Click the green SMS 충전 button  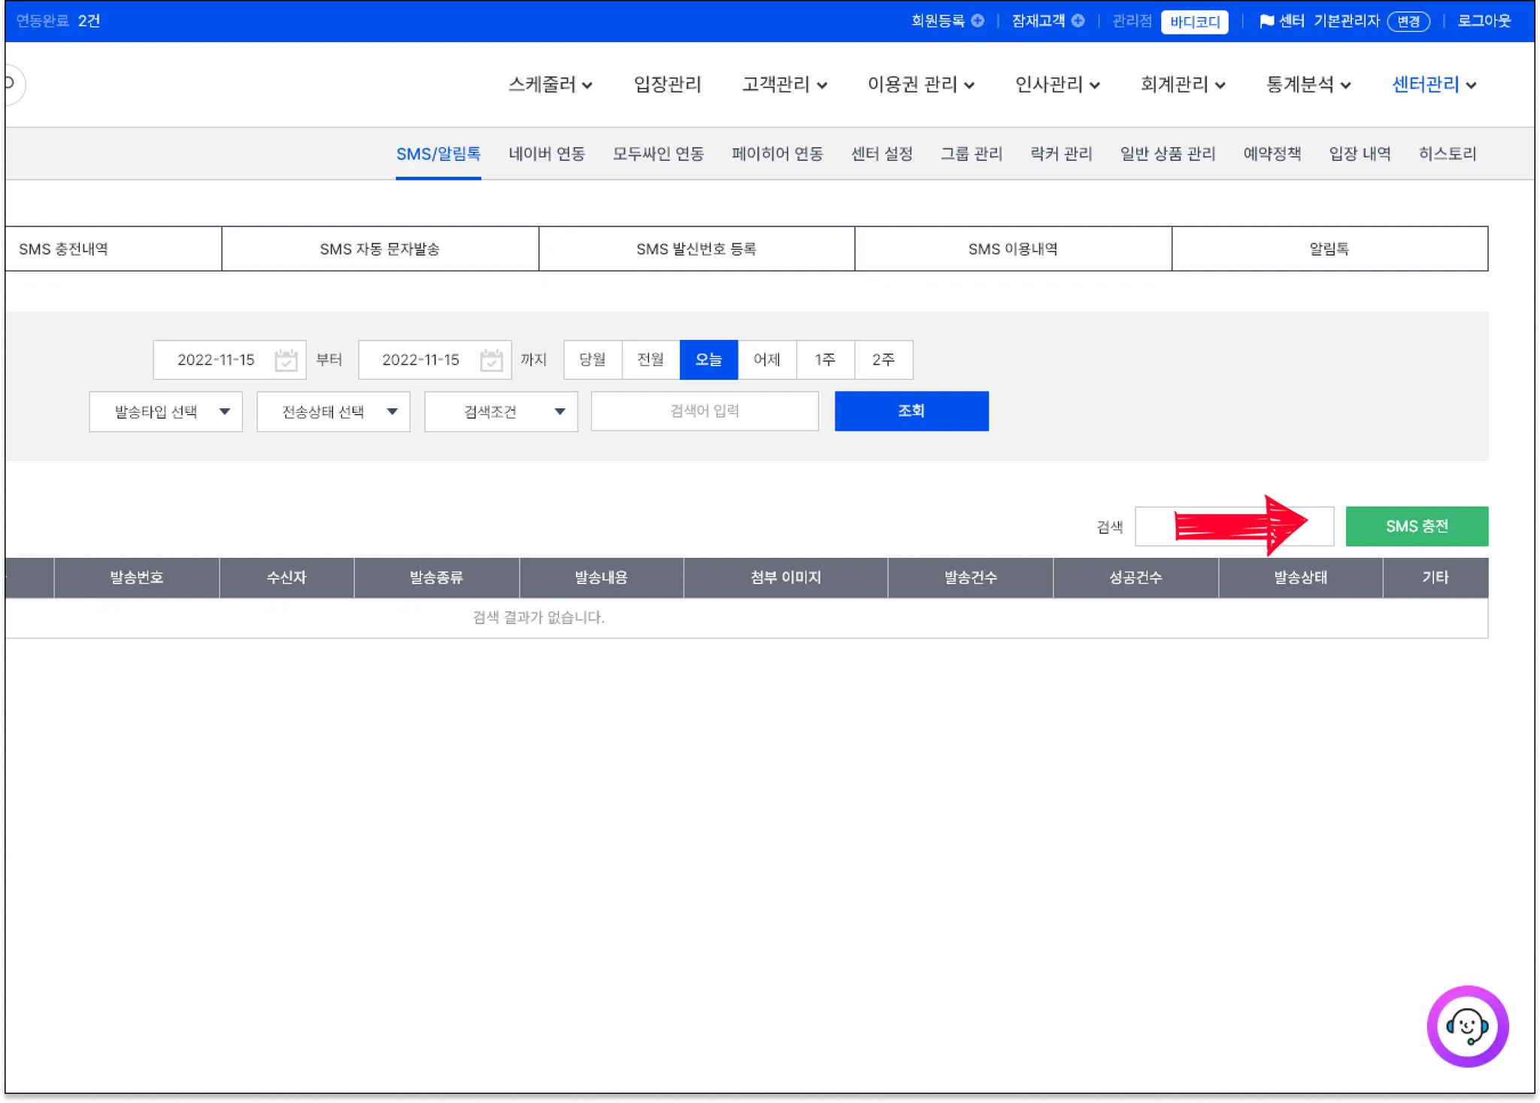pyautogui.click(x=1416, y=526)
